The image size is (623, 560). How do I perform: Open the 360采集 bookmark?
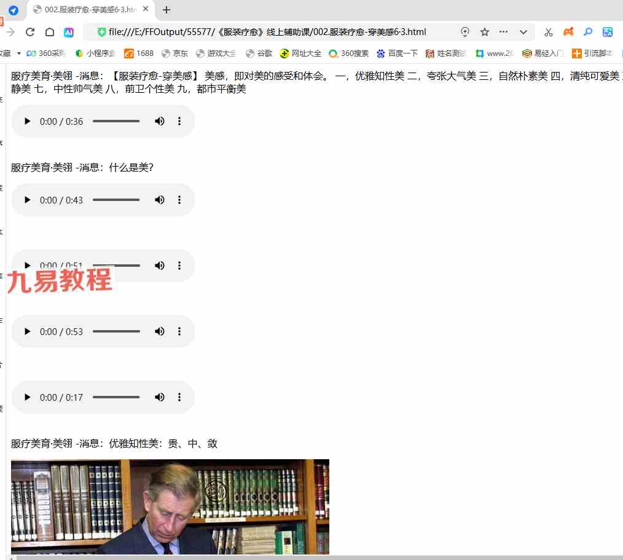tap(45, 53)
